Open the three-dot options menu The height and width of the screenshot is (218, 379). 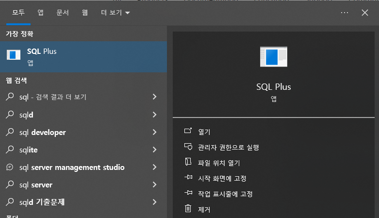pos(344,13)
